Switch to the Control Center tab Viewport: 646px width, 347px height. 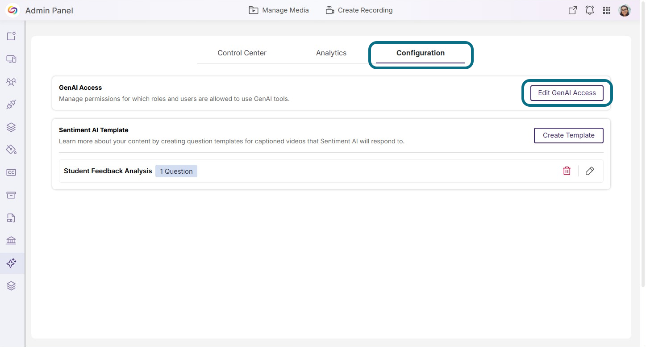242,53
